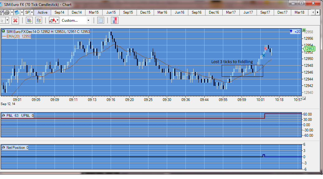The image size is (323, 179).
Task: Click the P&L 63 UP&L 0 label
Action: click(x=20, y=115)
